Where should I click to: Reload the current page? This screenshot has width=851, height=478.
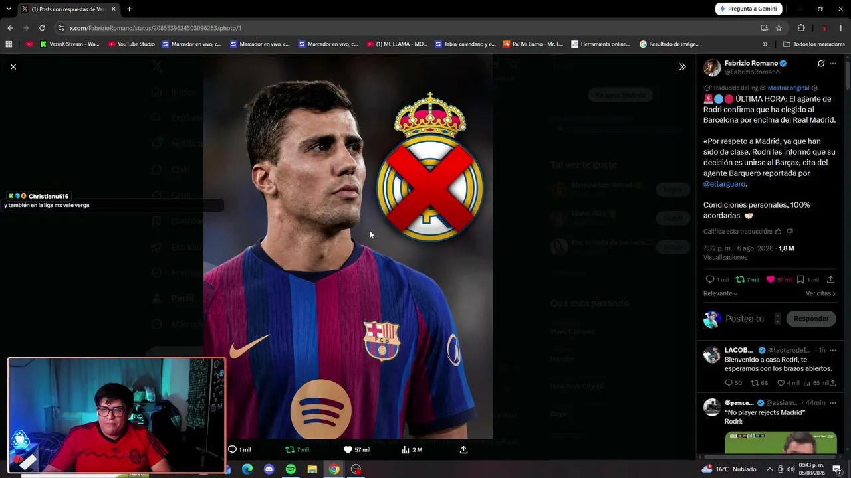42,28
